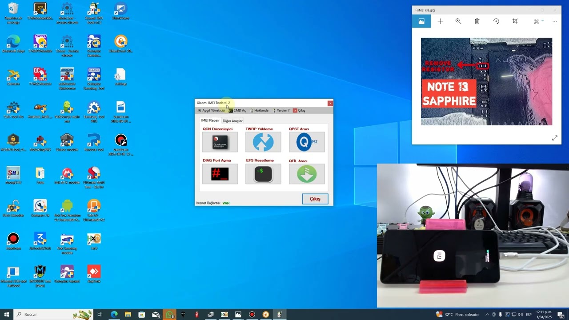The height and width of the screenshot is (320, 569).
Task: Switch to the IMEI Repair tab
Action: (210, 120)
